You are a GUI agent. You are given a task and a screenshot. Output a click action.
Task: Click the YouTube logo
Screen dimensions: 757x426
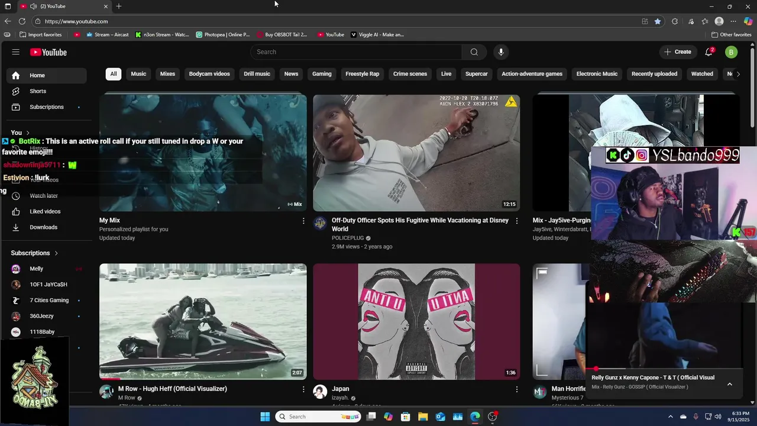tap(48, 52)
